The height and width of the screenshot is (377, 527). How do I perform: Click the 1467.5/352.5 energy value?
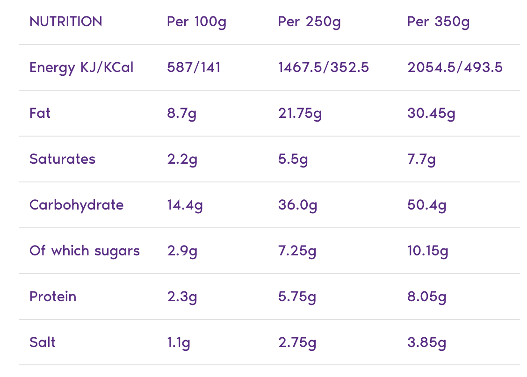click(x=323, y=67)
